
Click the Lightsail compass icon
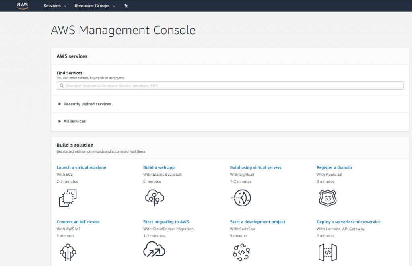tap(241, 198)
